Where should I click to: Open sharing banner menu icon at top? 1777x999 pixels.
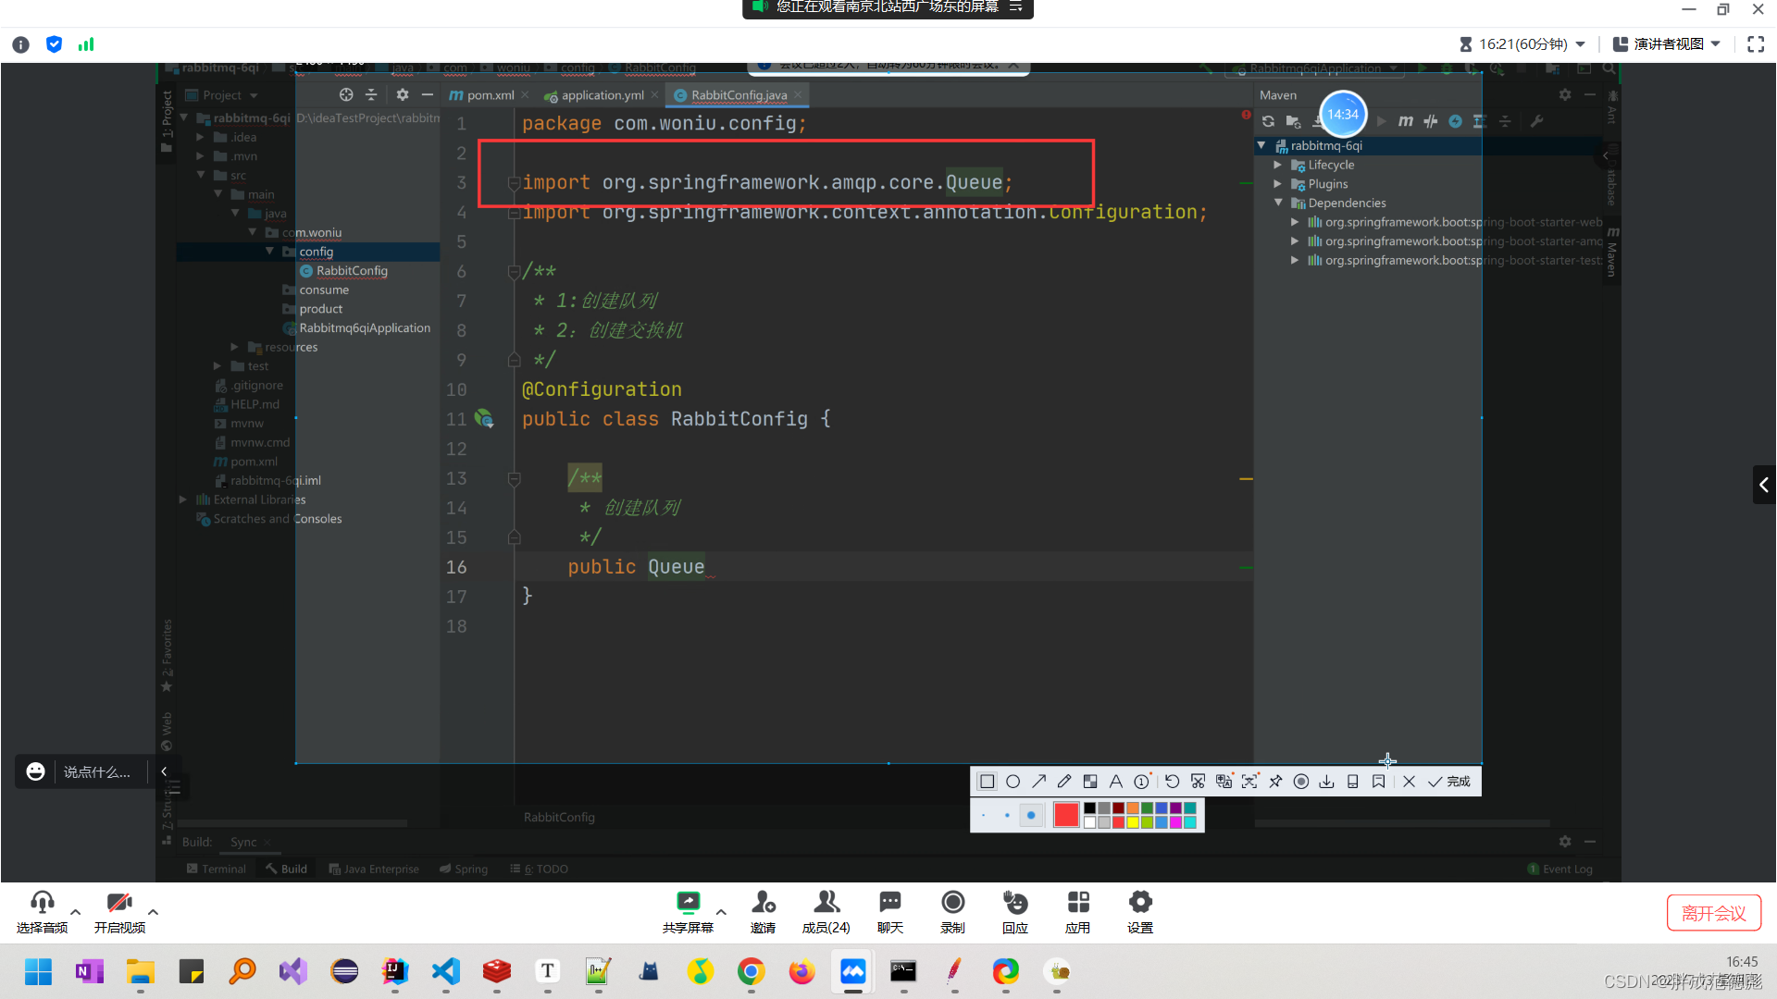pos(1015,6)
